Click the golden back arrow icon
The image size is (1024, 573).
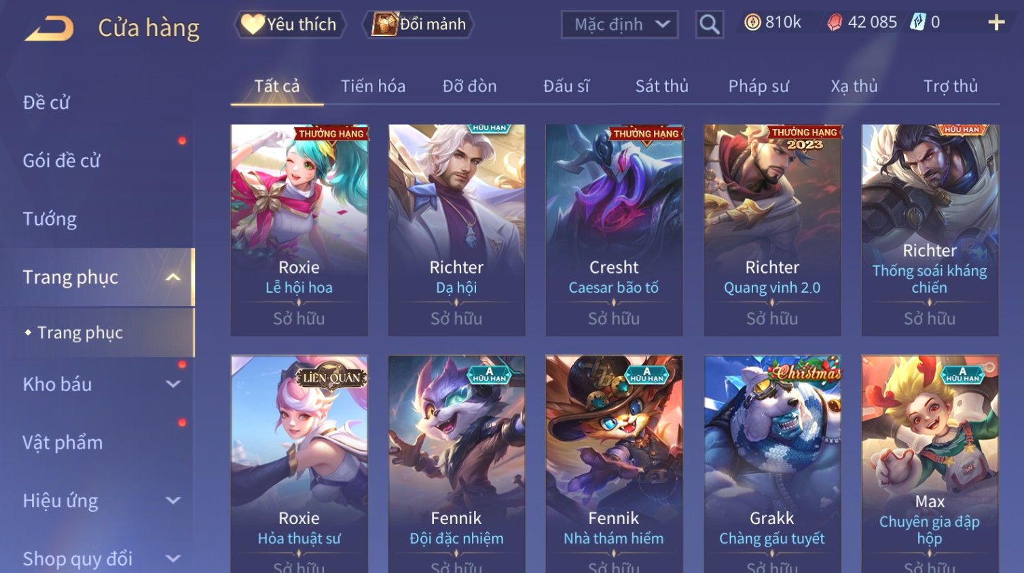point(50,29)
